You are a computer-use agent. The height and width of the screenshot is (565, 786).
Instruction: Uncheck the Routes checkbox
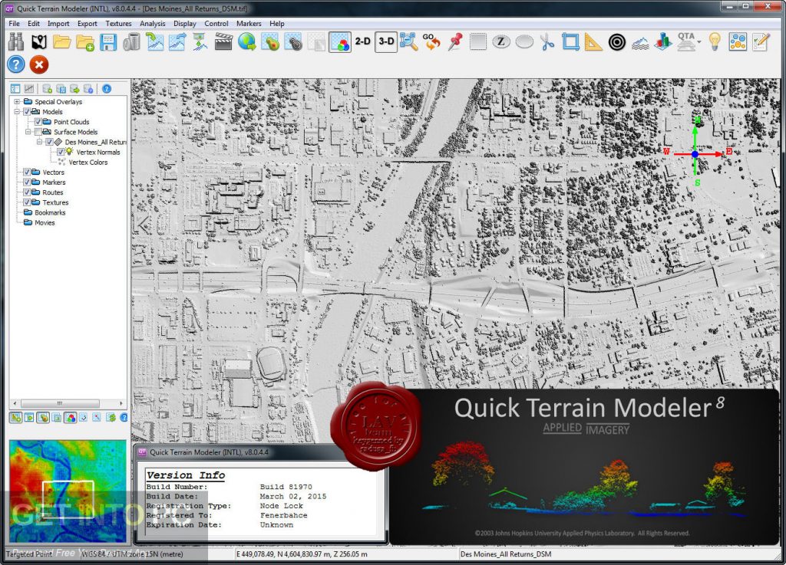27,192
